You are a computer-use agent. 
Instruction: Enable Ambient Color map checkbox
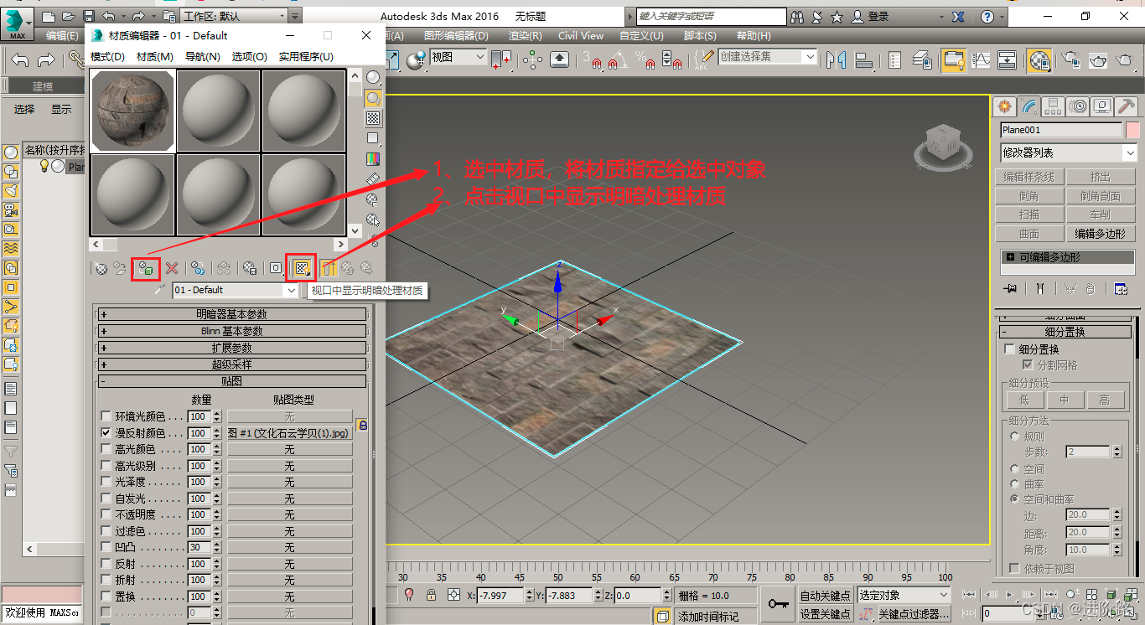(x=106, y=416)
